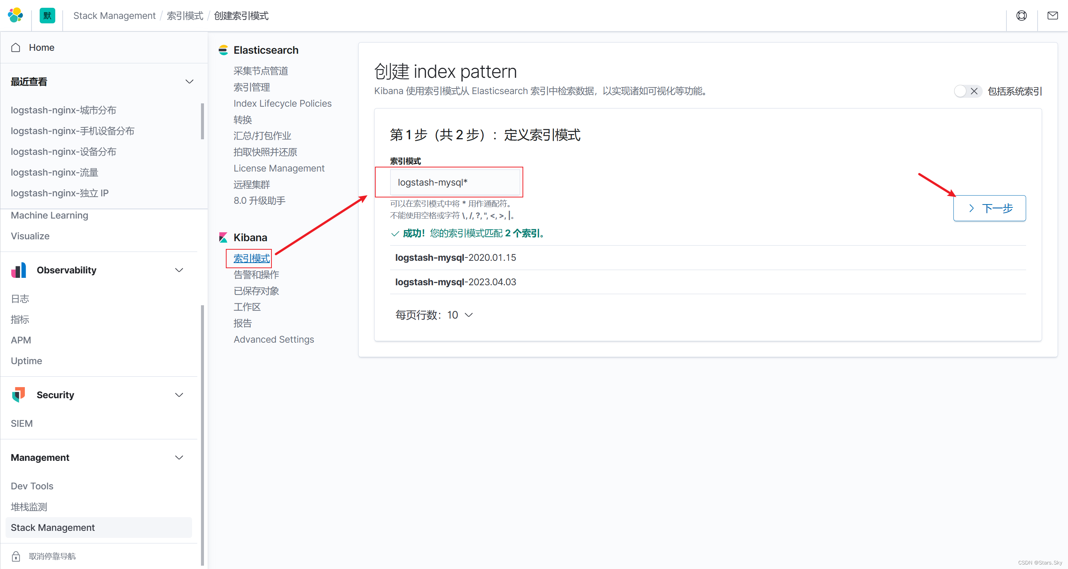1068x569 pixels.
Task: Open 远程集群 under Elasticsearch
Action: click(252, 184)
